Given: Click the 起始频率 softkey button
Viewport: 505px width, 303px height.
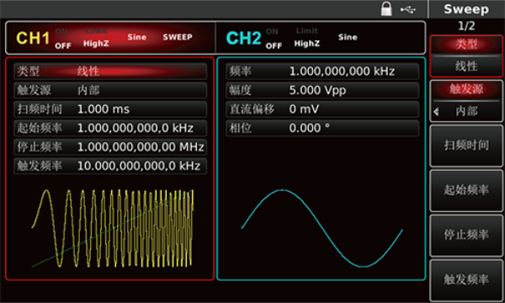Looking at the screenshot, I should coord(466,190).
